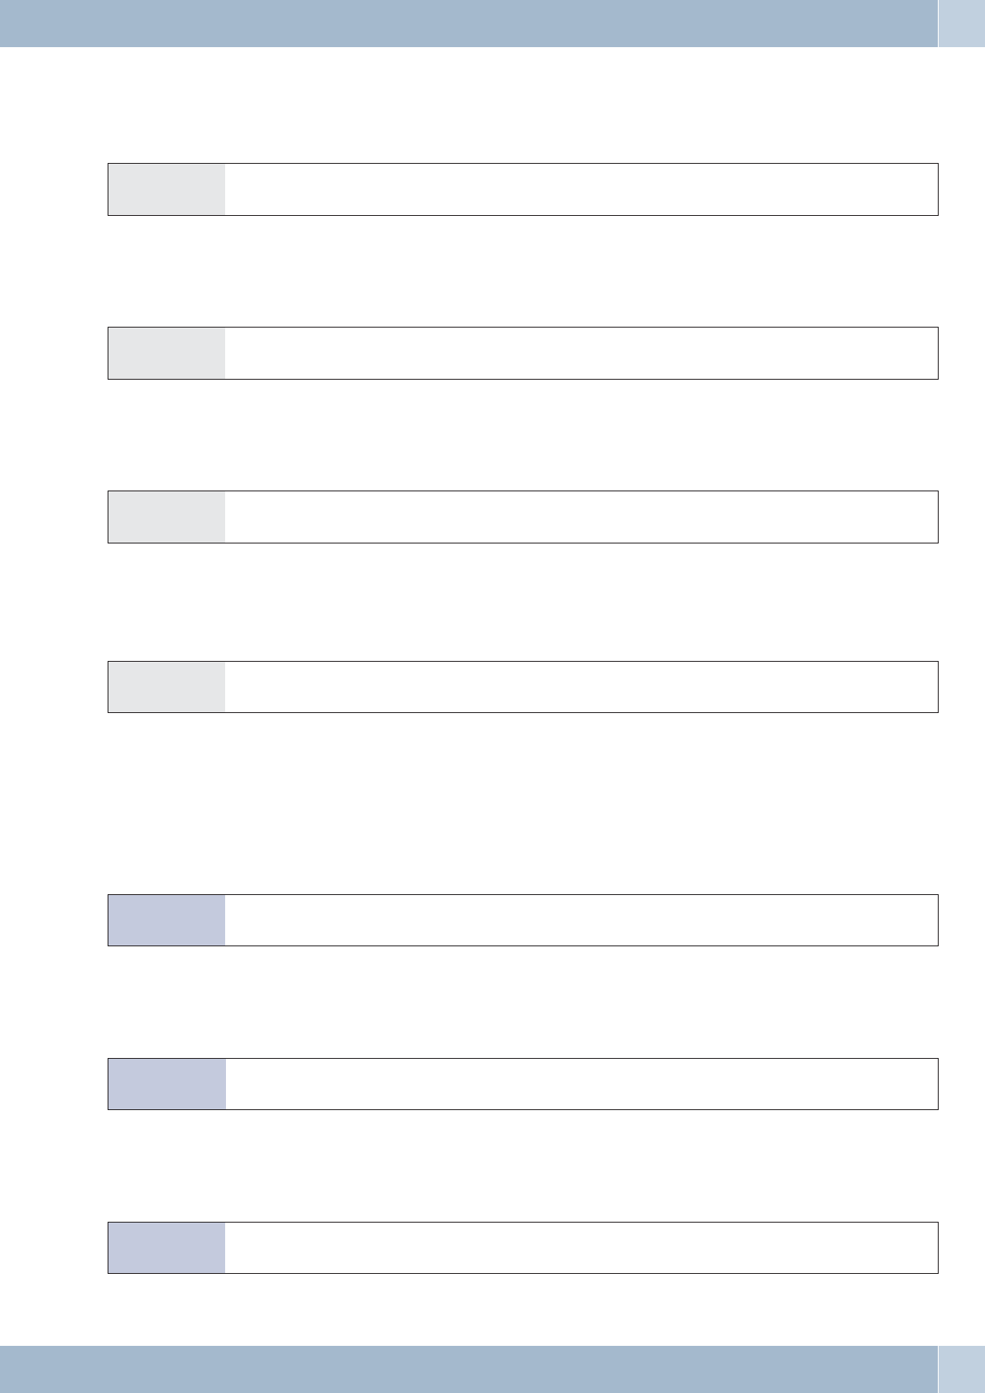The width and height of the screenshot is (985, 1393).
Task: Click the blank gap between gray and lavender rows
Action: click(523, 802)
